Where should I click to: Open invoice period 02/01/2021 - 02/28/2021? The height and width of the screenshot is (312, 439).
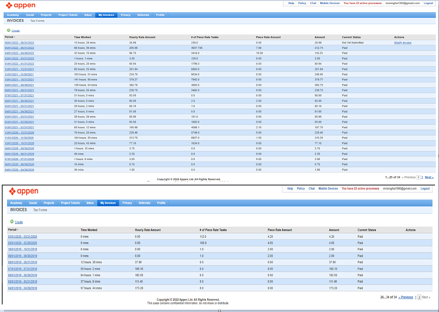click(x=19, y=122)
